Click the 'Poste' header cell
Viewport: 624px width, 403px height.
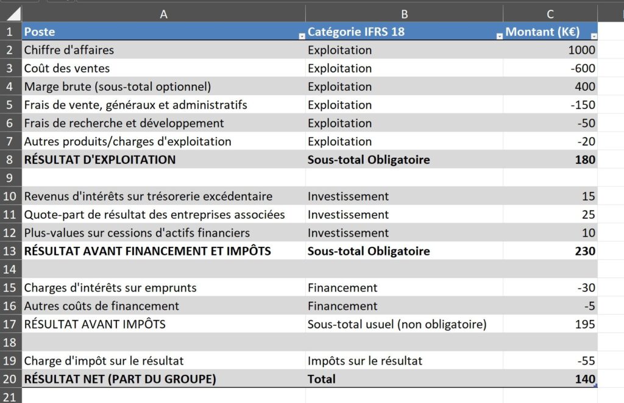(x=163, y=32)
